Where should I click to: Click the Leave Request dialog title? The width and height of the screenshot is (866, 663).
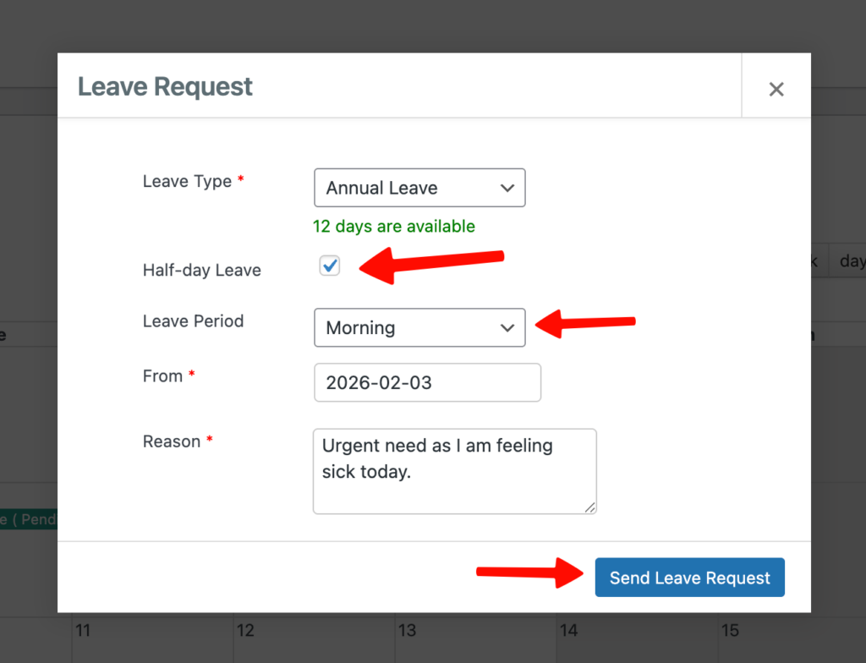click(x=165, y=86)
